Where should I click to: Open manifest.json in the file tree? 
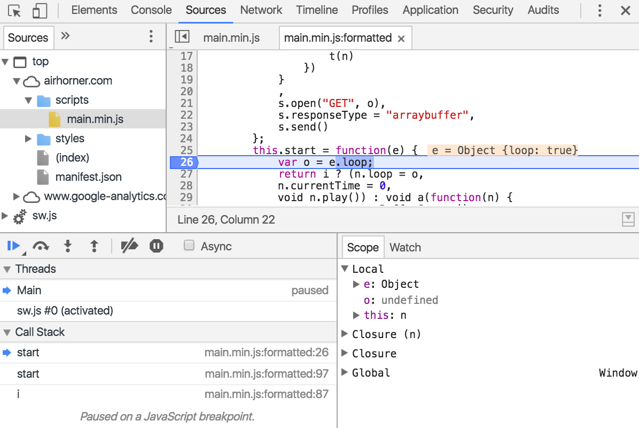pyautogui.click(x=89, y=177)
